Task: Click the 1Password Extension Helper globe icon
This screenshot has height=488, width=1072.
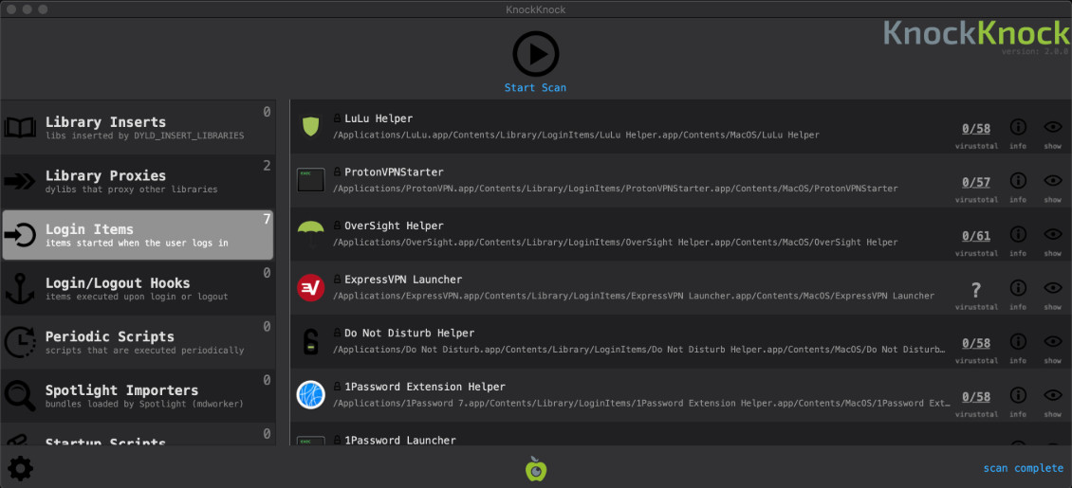Action: pyautogui.click(x=310, y=395)
